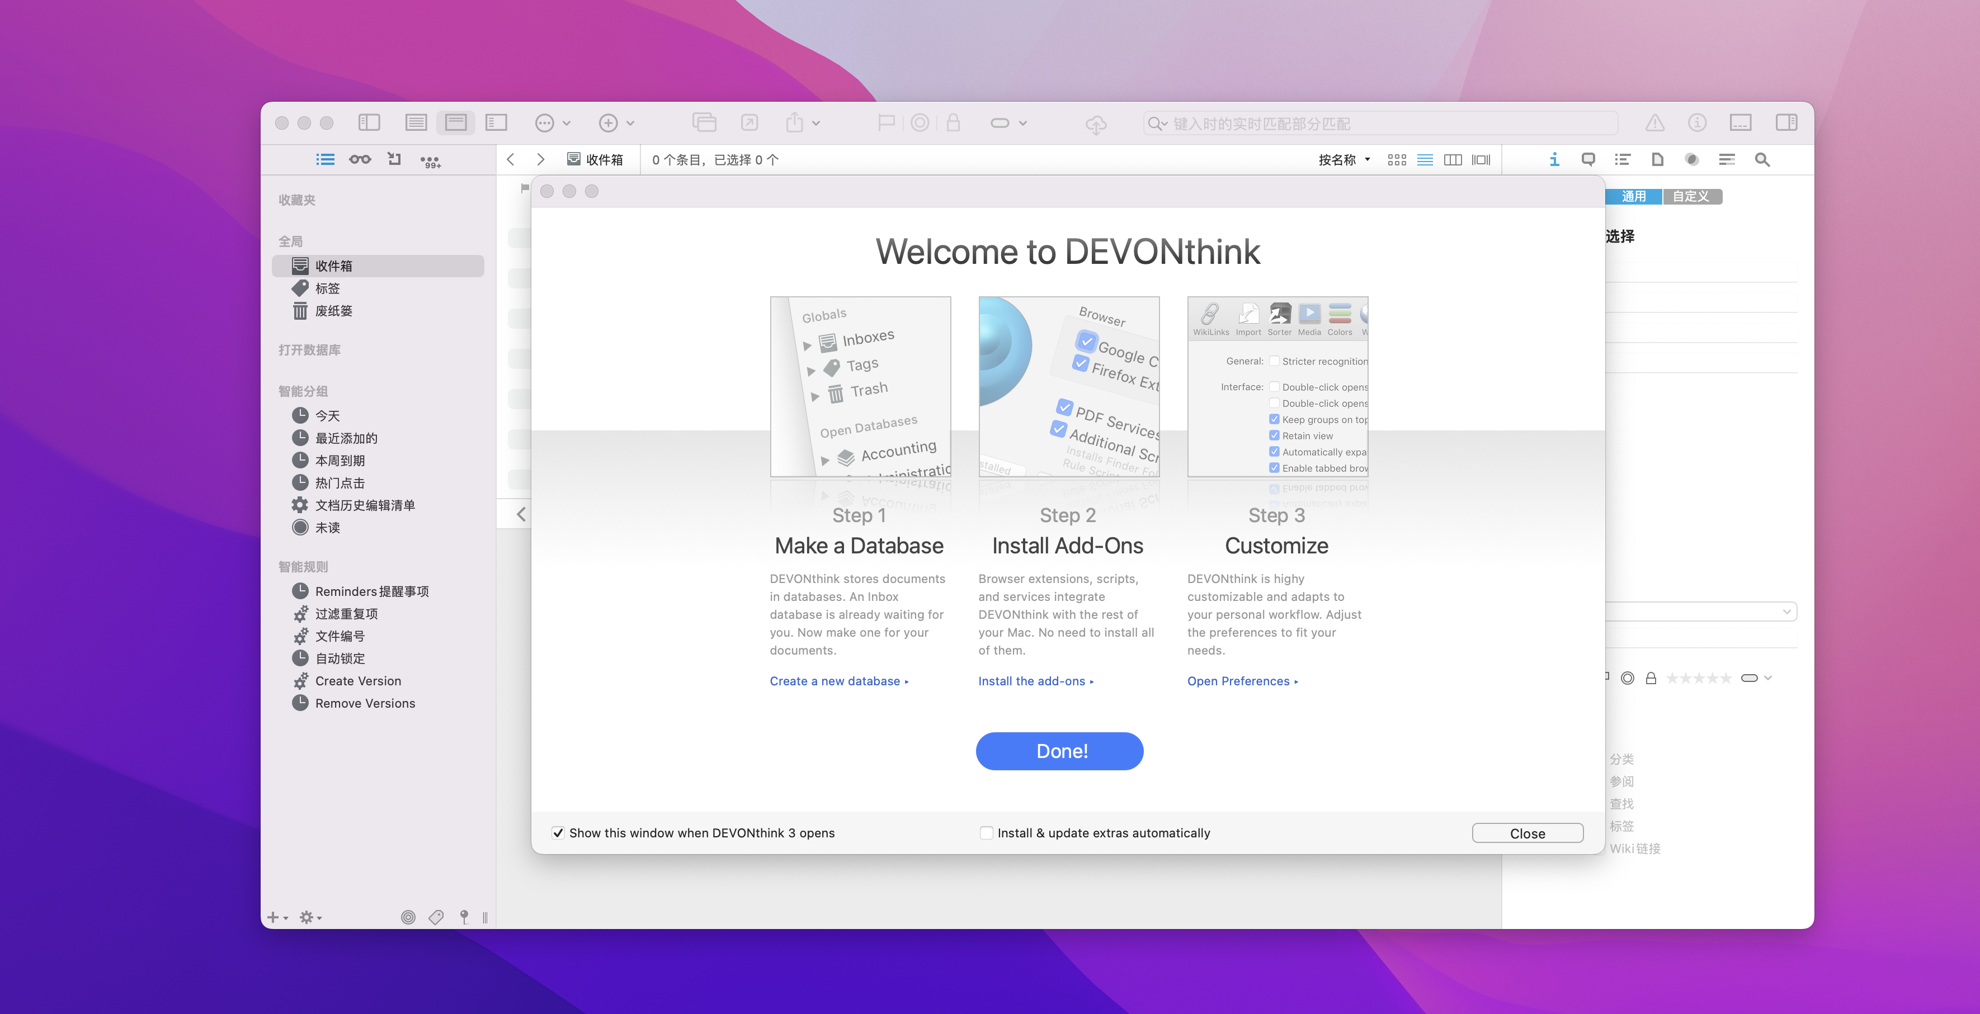The image size is (1980, 1014).
Task: Click the toolbar search field
Action: (1384, 124)
